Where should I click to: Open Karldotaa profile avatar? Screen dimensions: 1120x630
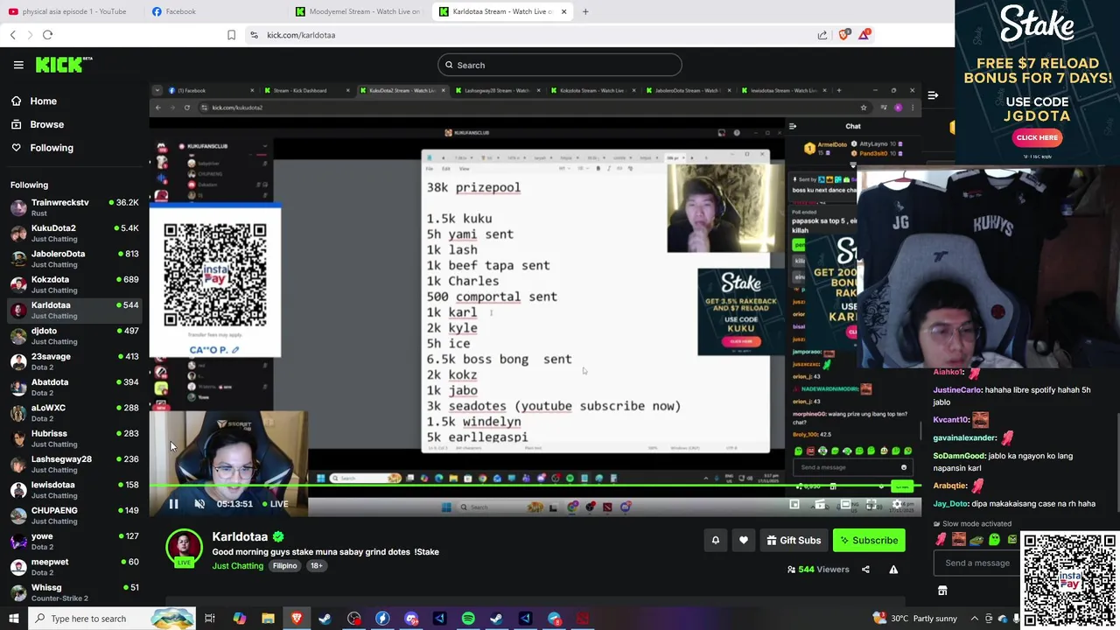pyautogui.click(x=184, y=547)
